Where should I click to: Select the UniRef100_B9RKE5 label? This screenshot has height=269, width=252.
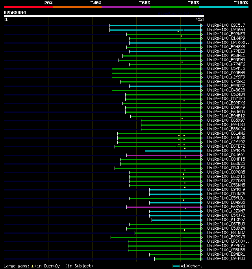point(226,34)
